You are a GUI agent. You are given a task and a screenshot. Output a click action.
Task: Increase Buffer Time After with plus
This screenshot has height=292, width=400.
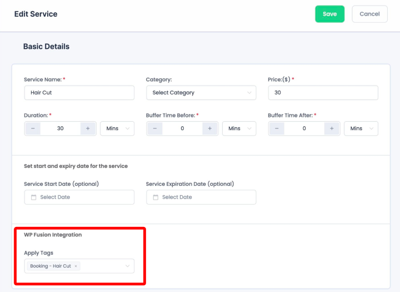coord(332,128)
